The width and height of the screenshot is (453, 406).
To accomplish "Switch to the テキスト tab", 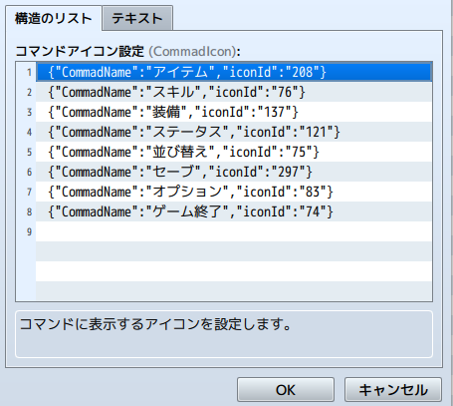I will click(x=137, y=18).
